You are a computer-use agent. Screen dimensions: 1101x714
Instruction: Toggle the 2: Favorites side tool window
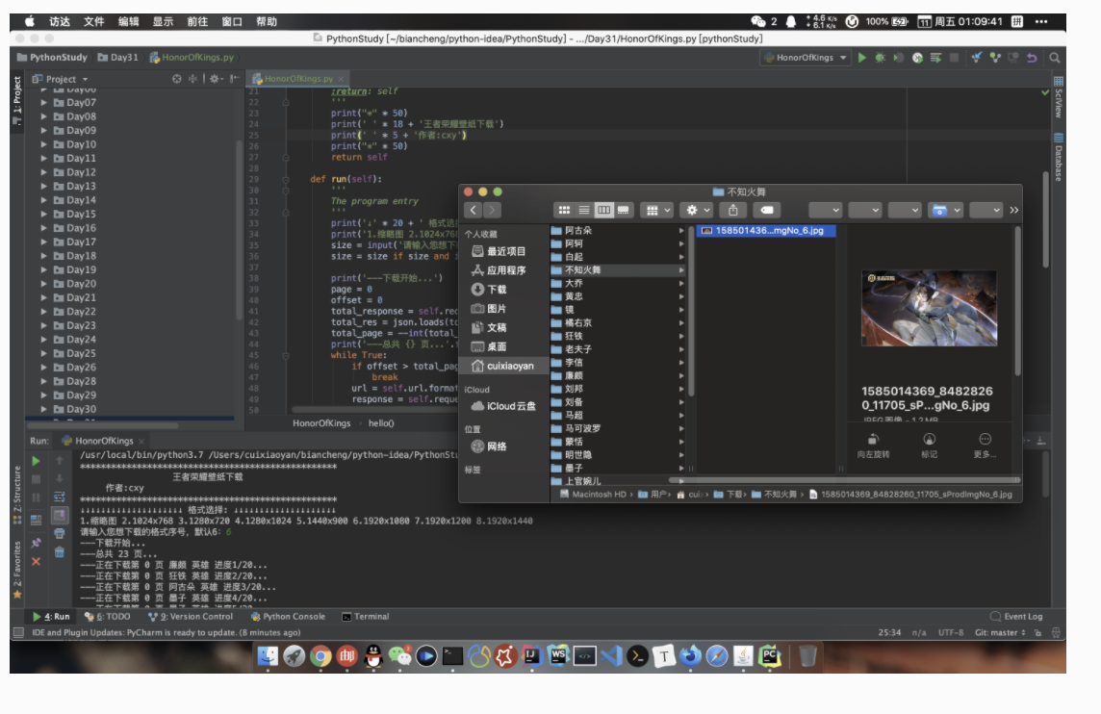(x=17, y=568)
